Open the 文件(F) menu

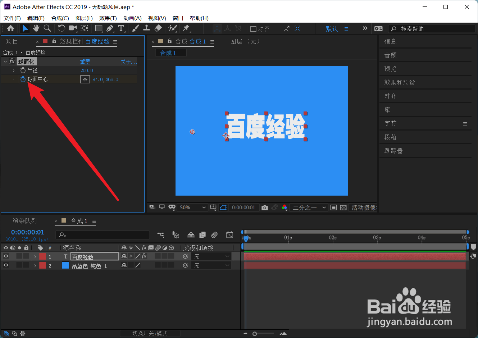click(12, 18)
